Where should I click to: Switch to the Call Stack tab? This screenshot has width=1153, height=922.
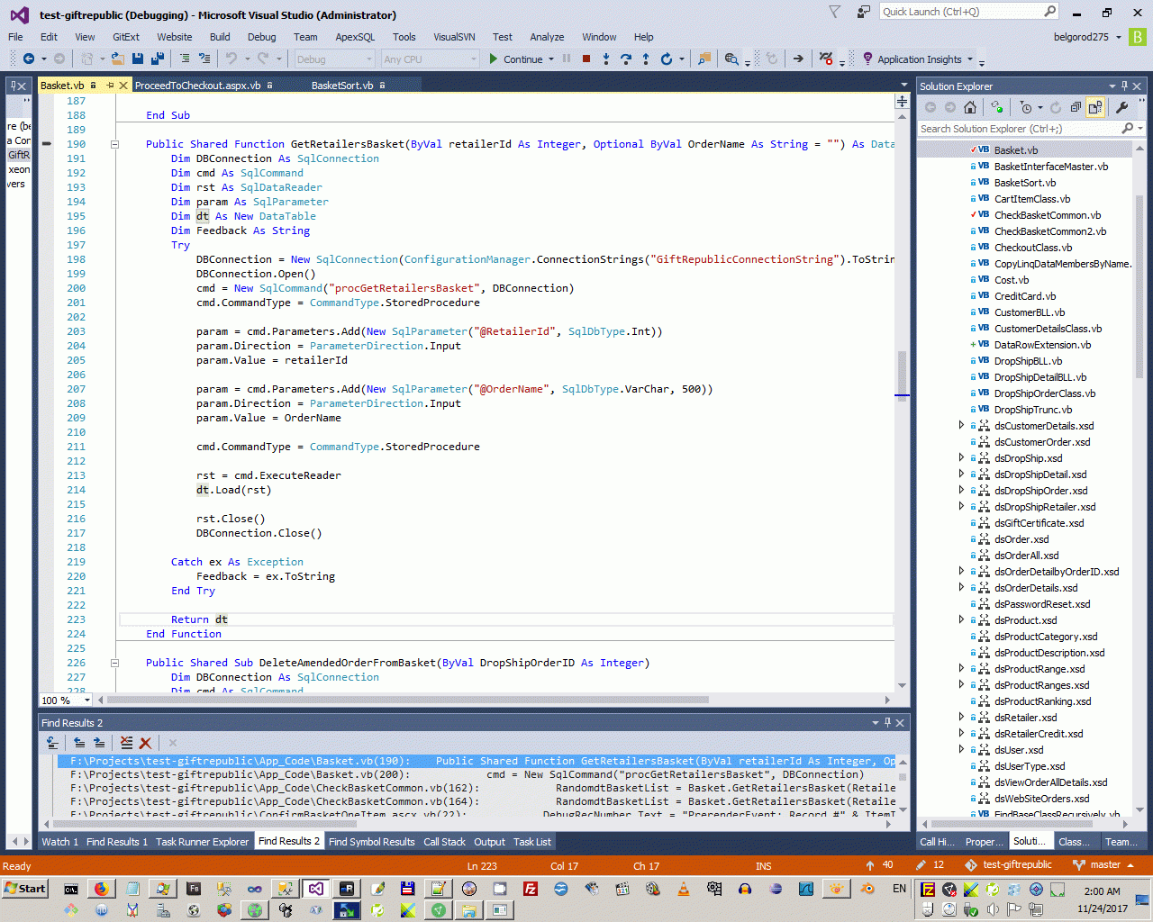click(444, 842)
